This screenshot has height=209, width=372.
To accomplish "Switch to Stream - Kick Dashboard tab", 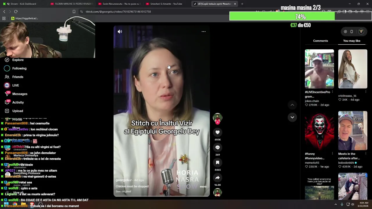I will (x=23, y=4).
